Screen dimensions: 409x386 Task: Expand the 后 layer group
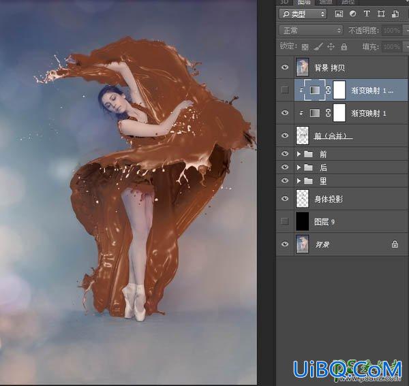point(299,167)
